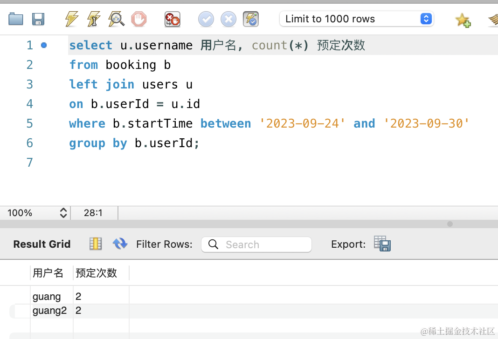Screen dimensions: 498x339
Task: Click on the 'left join' keywords
Action: click(102, 84)
